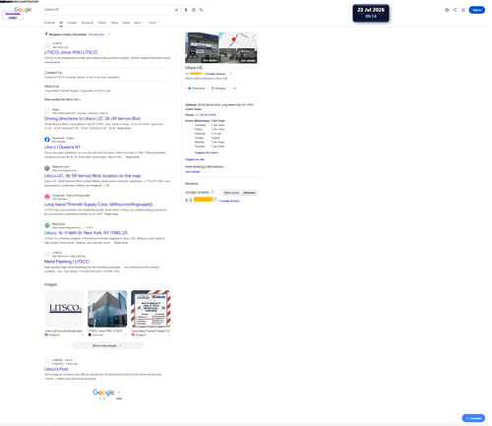The image size is (492, 426).
Task: Clear the search box with the X icon
Action: 176,10
